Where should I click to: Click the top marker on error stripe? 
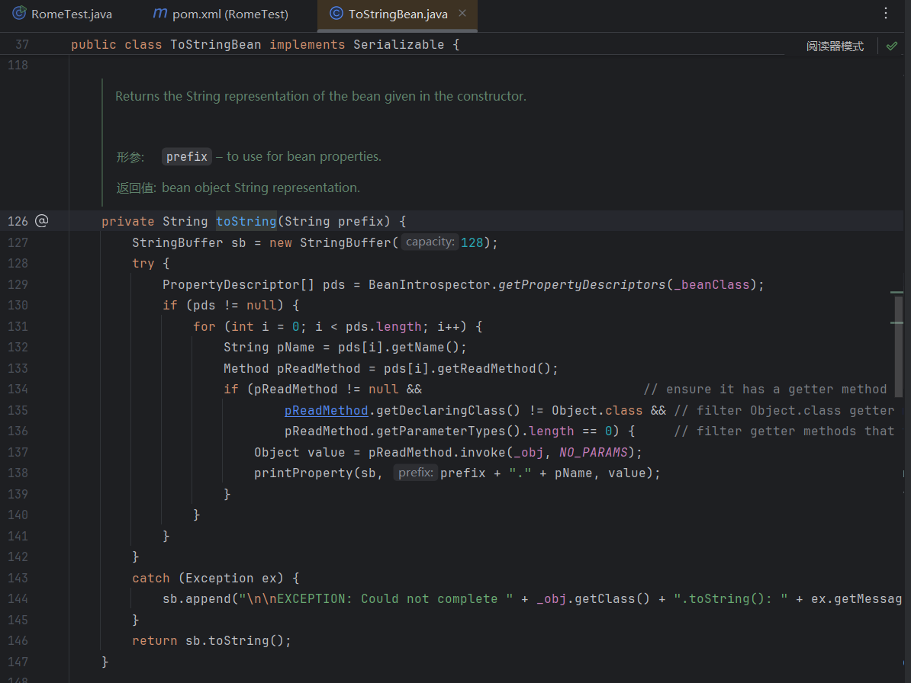click(x=897, y=292)
